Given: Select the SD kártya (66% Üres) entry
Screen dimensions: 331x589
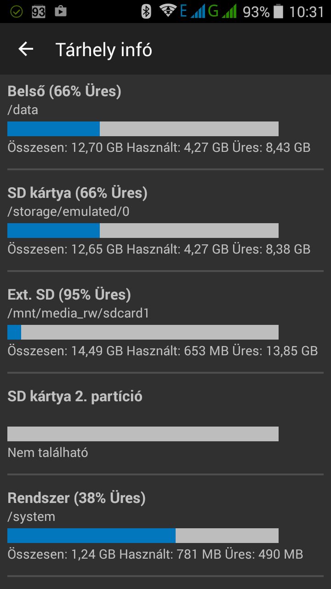Looking at the screenshot, I should 165,220.
